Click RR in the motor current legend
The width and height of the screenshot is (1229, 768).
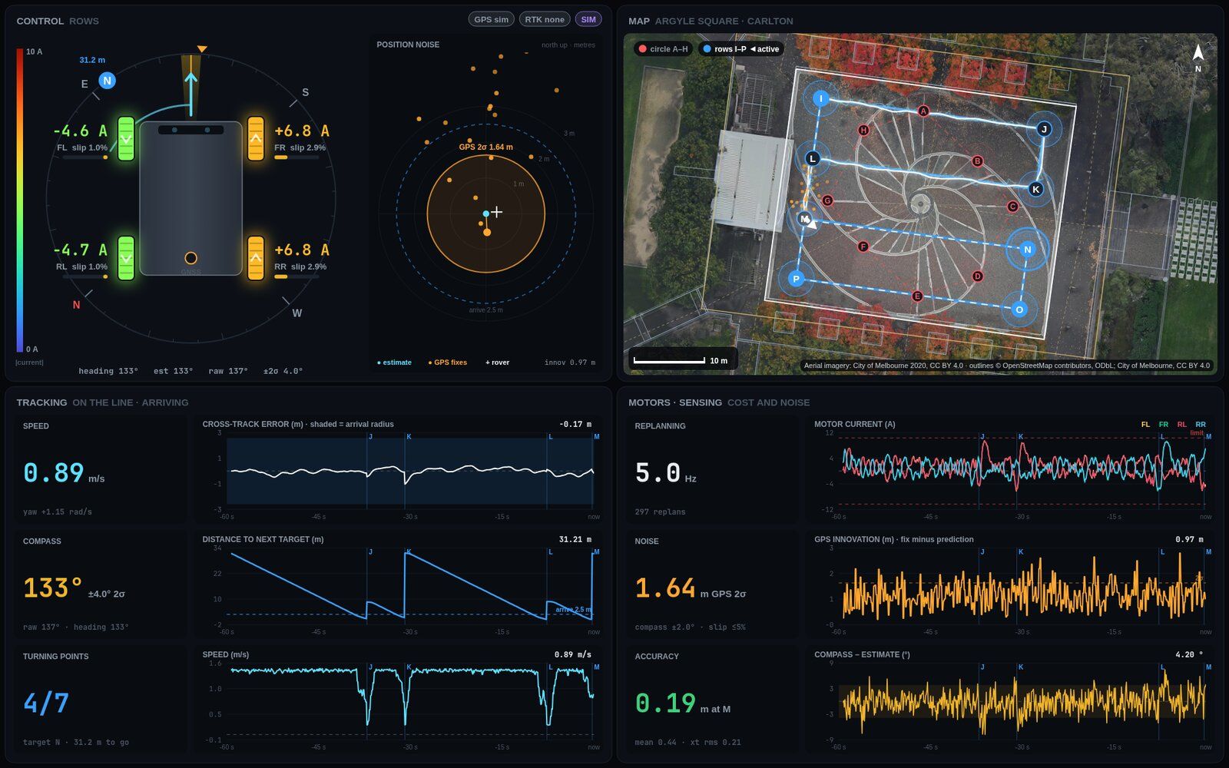tap(1201, 425)
